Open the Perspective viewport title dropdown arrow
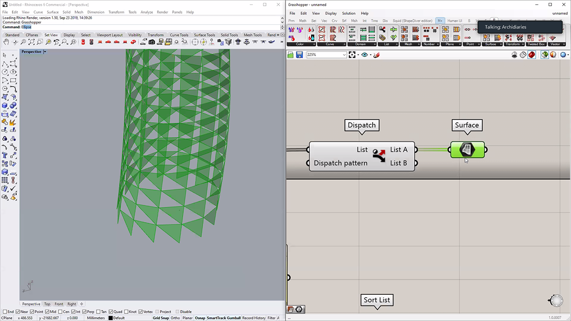The height and width of the screenshot is (321, 571). point(45,52)
